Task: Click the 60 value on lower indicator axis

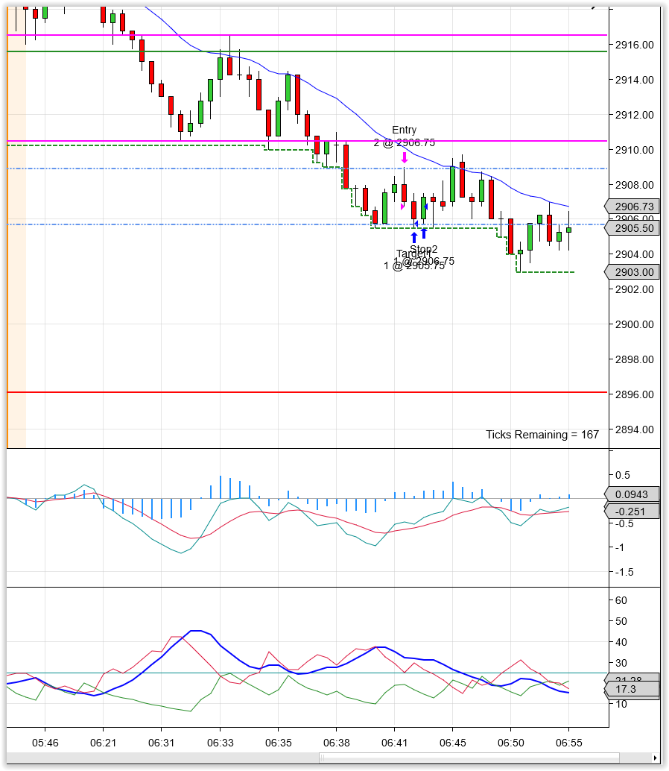Action: pyautogui.click(x=621, y=600)
